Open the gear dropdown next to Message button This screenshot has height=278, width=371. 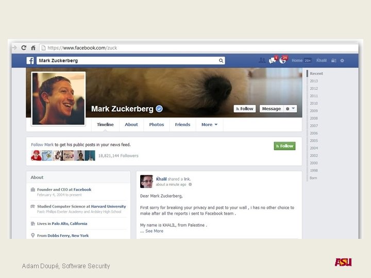(290, 109)
